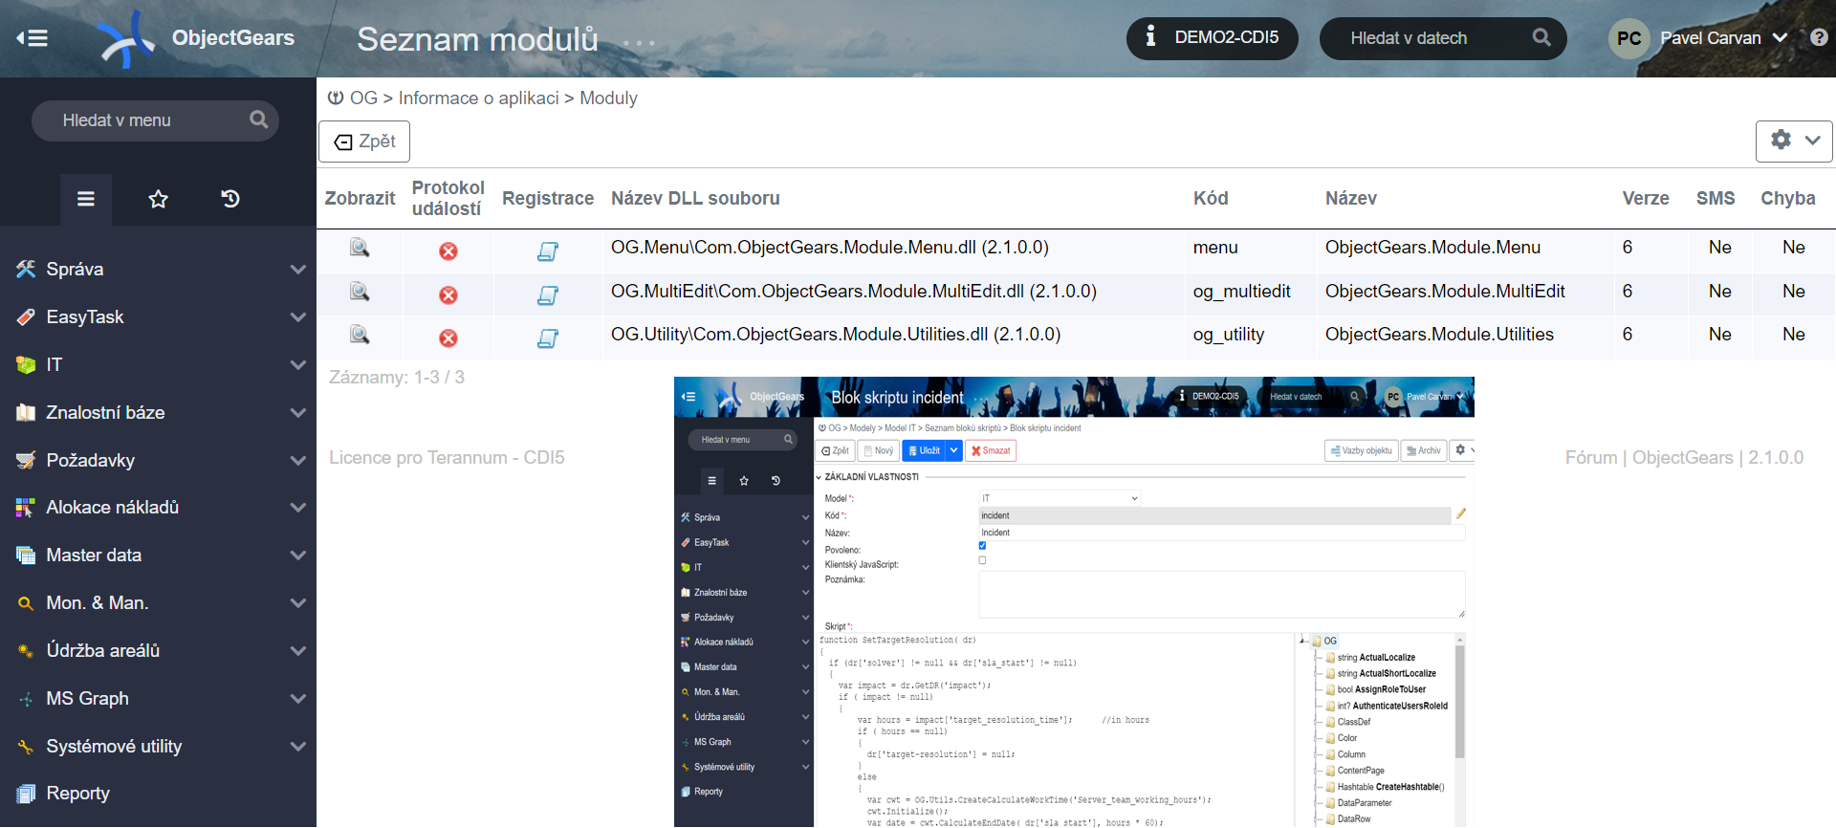Open event log for Module.Menu row
The height and width of the screenshot is (828, 1836).
click(x=448, y=251)
